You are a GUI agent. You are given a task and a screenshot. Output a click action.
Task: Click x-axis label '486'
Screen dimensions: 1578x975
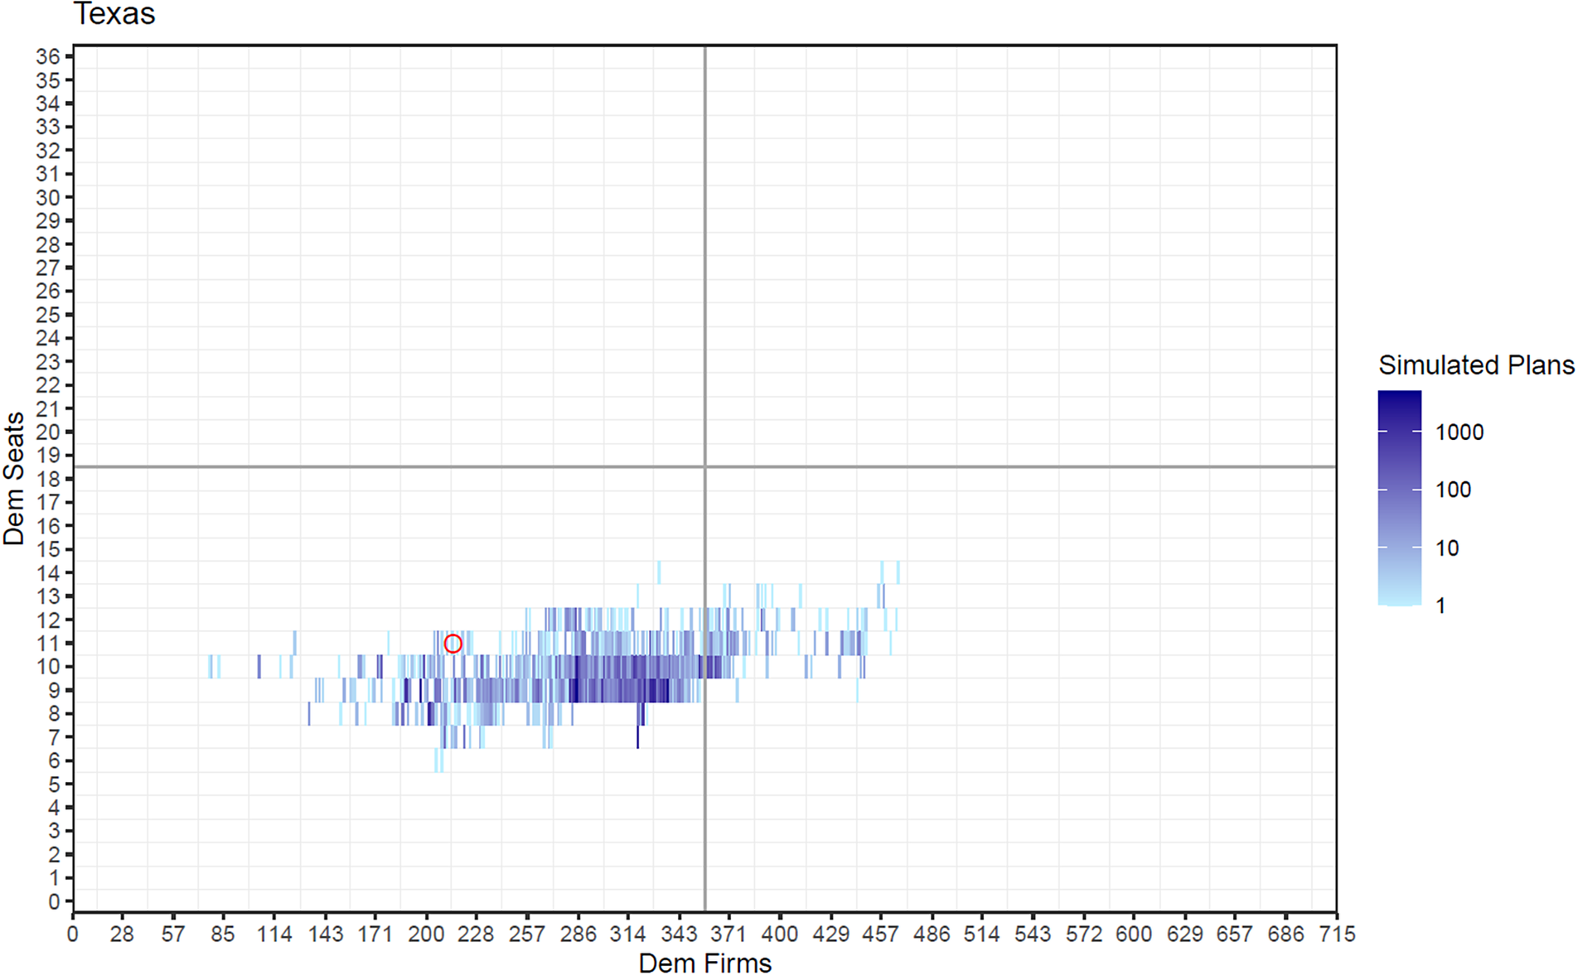(932, 934)
